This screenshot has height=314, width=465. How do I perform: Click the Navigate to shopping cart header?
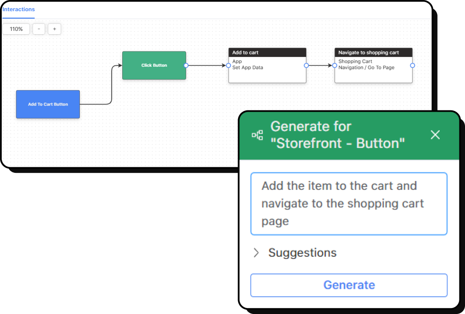373,53
